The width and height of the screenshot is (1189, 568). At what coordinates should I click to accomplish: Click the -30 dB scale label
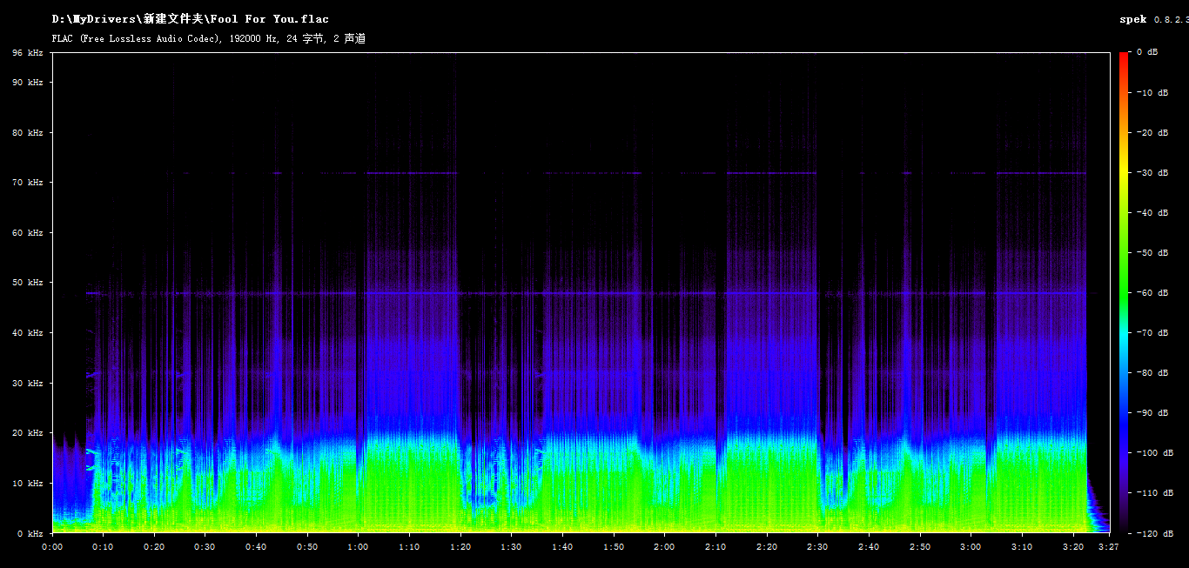pyautogui.click(x=1151, y=173)
